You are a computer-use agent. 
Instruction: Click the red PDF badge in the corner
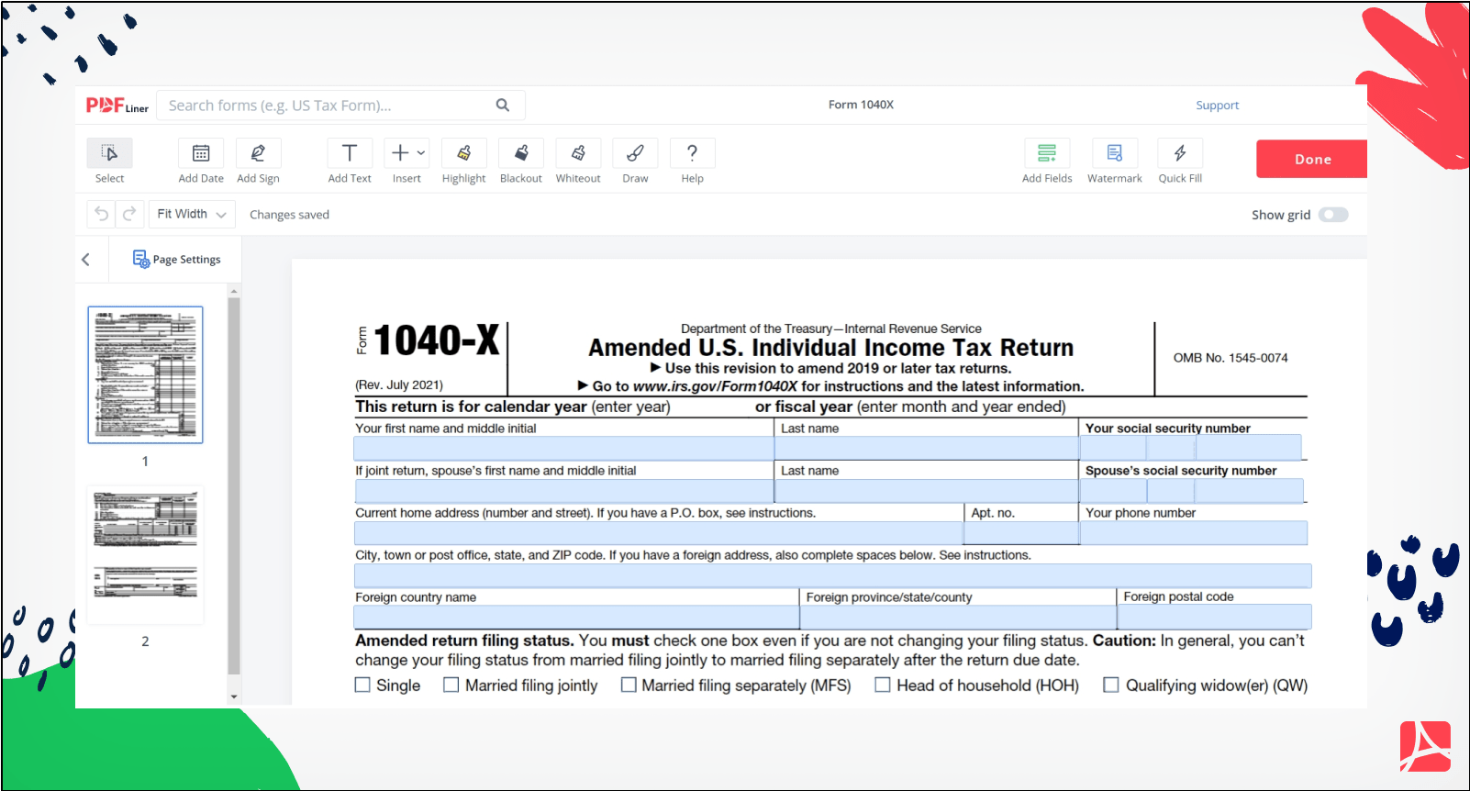[x=1425, y=746]
